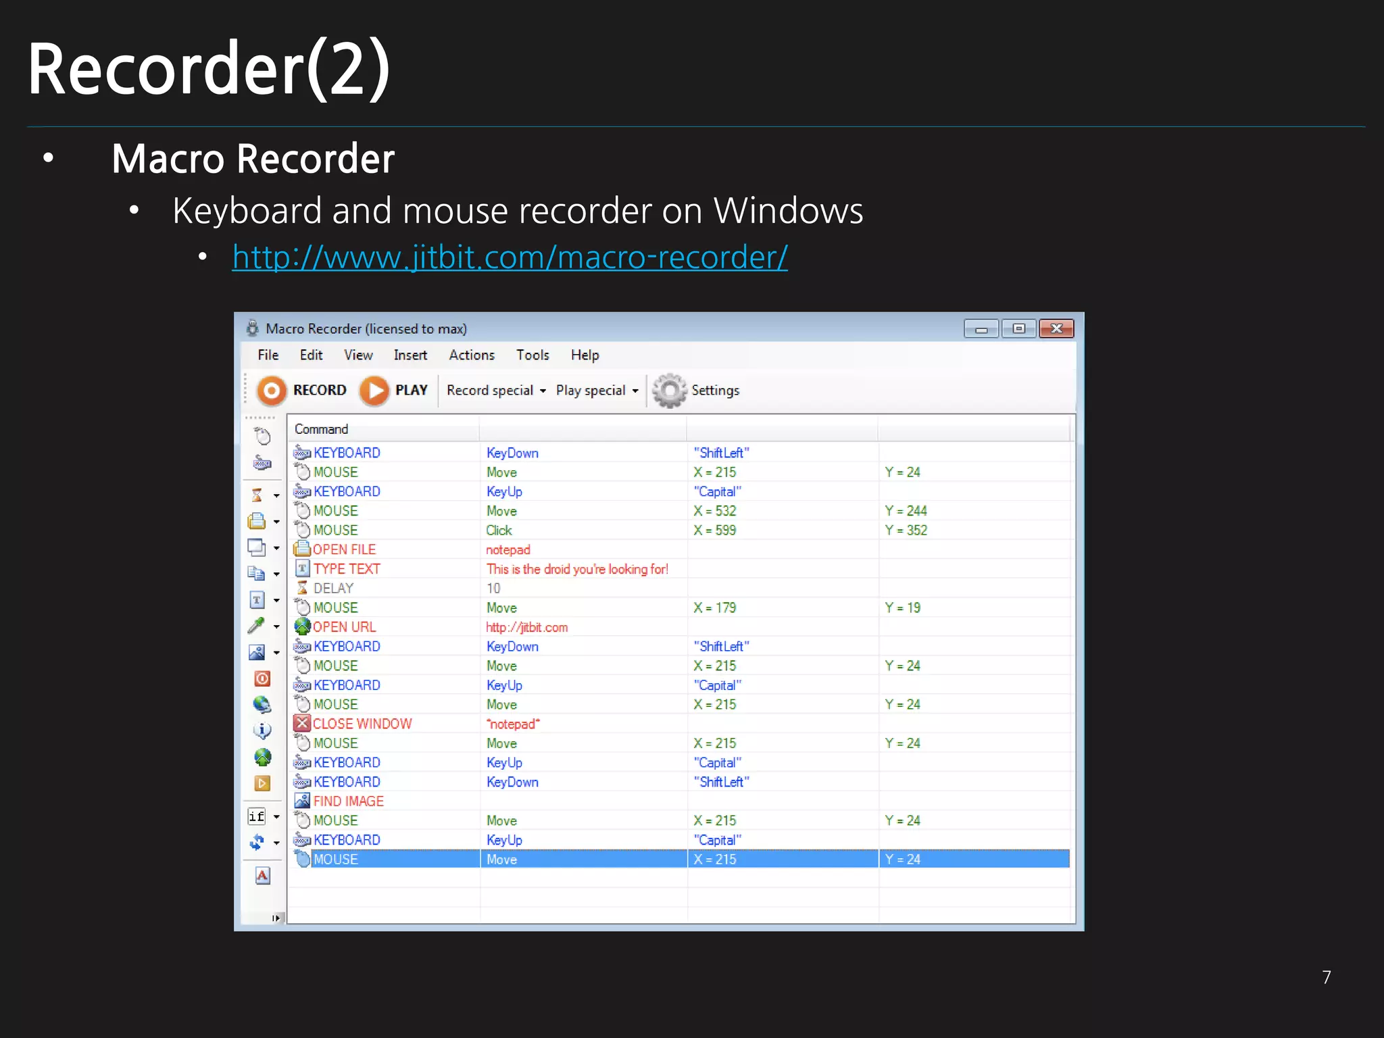Click the round orange RECORD button icon
The height and width of the screenshot is (1038, 1384).
click(272, 391)
